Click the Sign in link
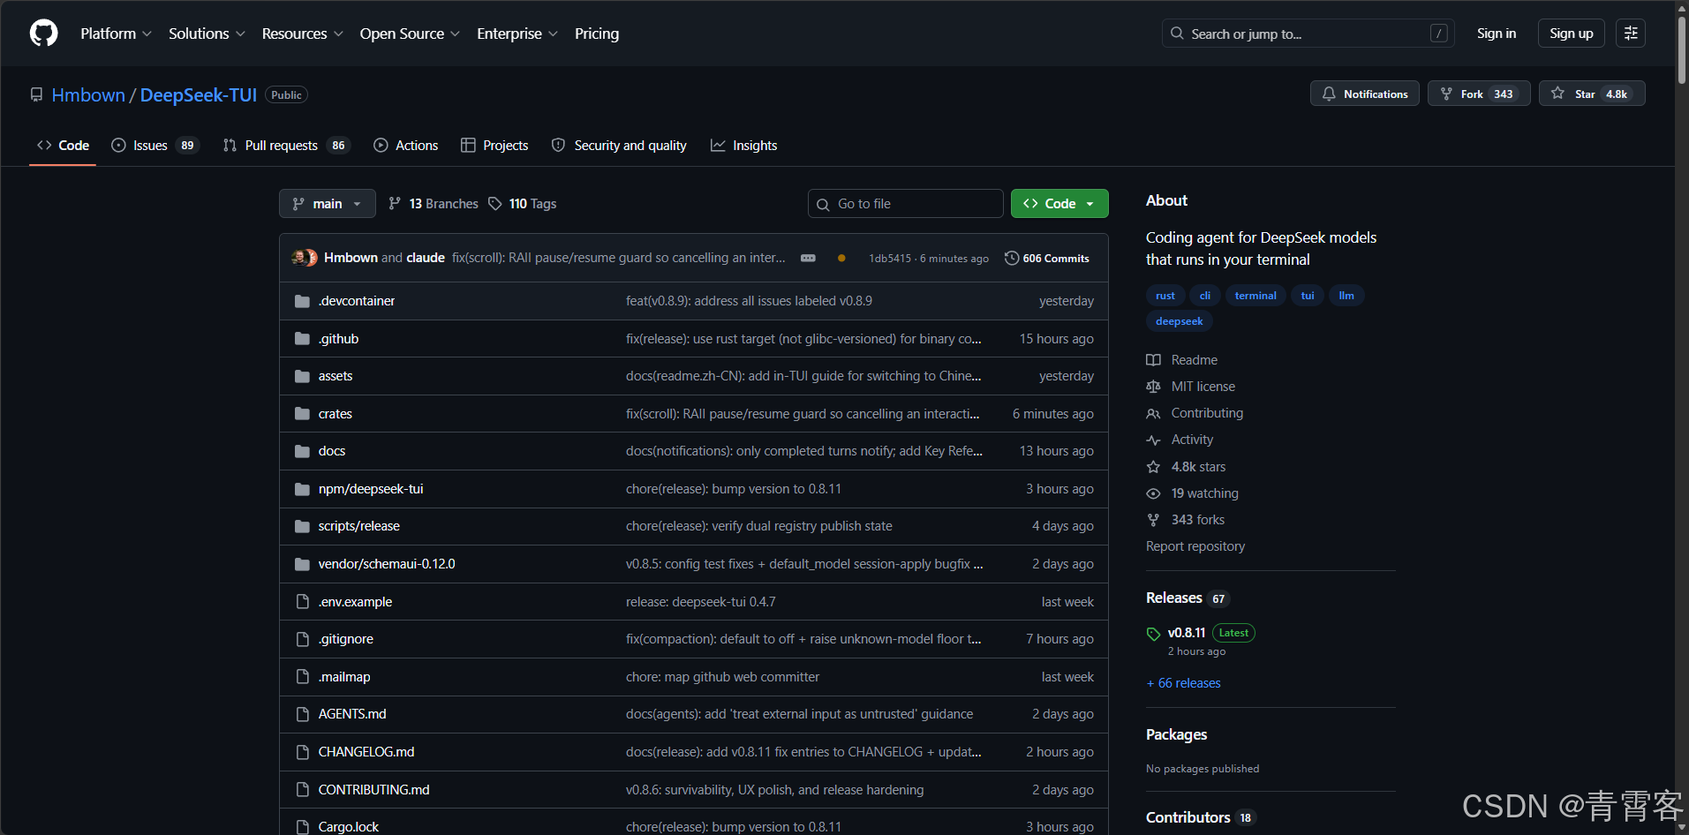The image size is (1689, 835). pyautogui.click(x=1497, y=34)
